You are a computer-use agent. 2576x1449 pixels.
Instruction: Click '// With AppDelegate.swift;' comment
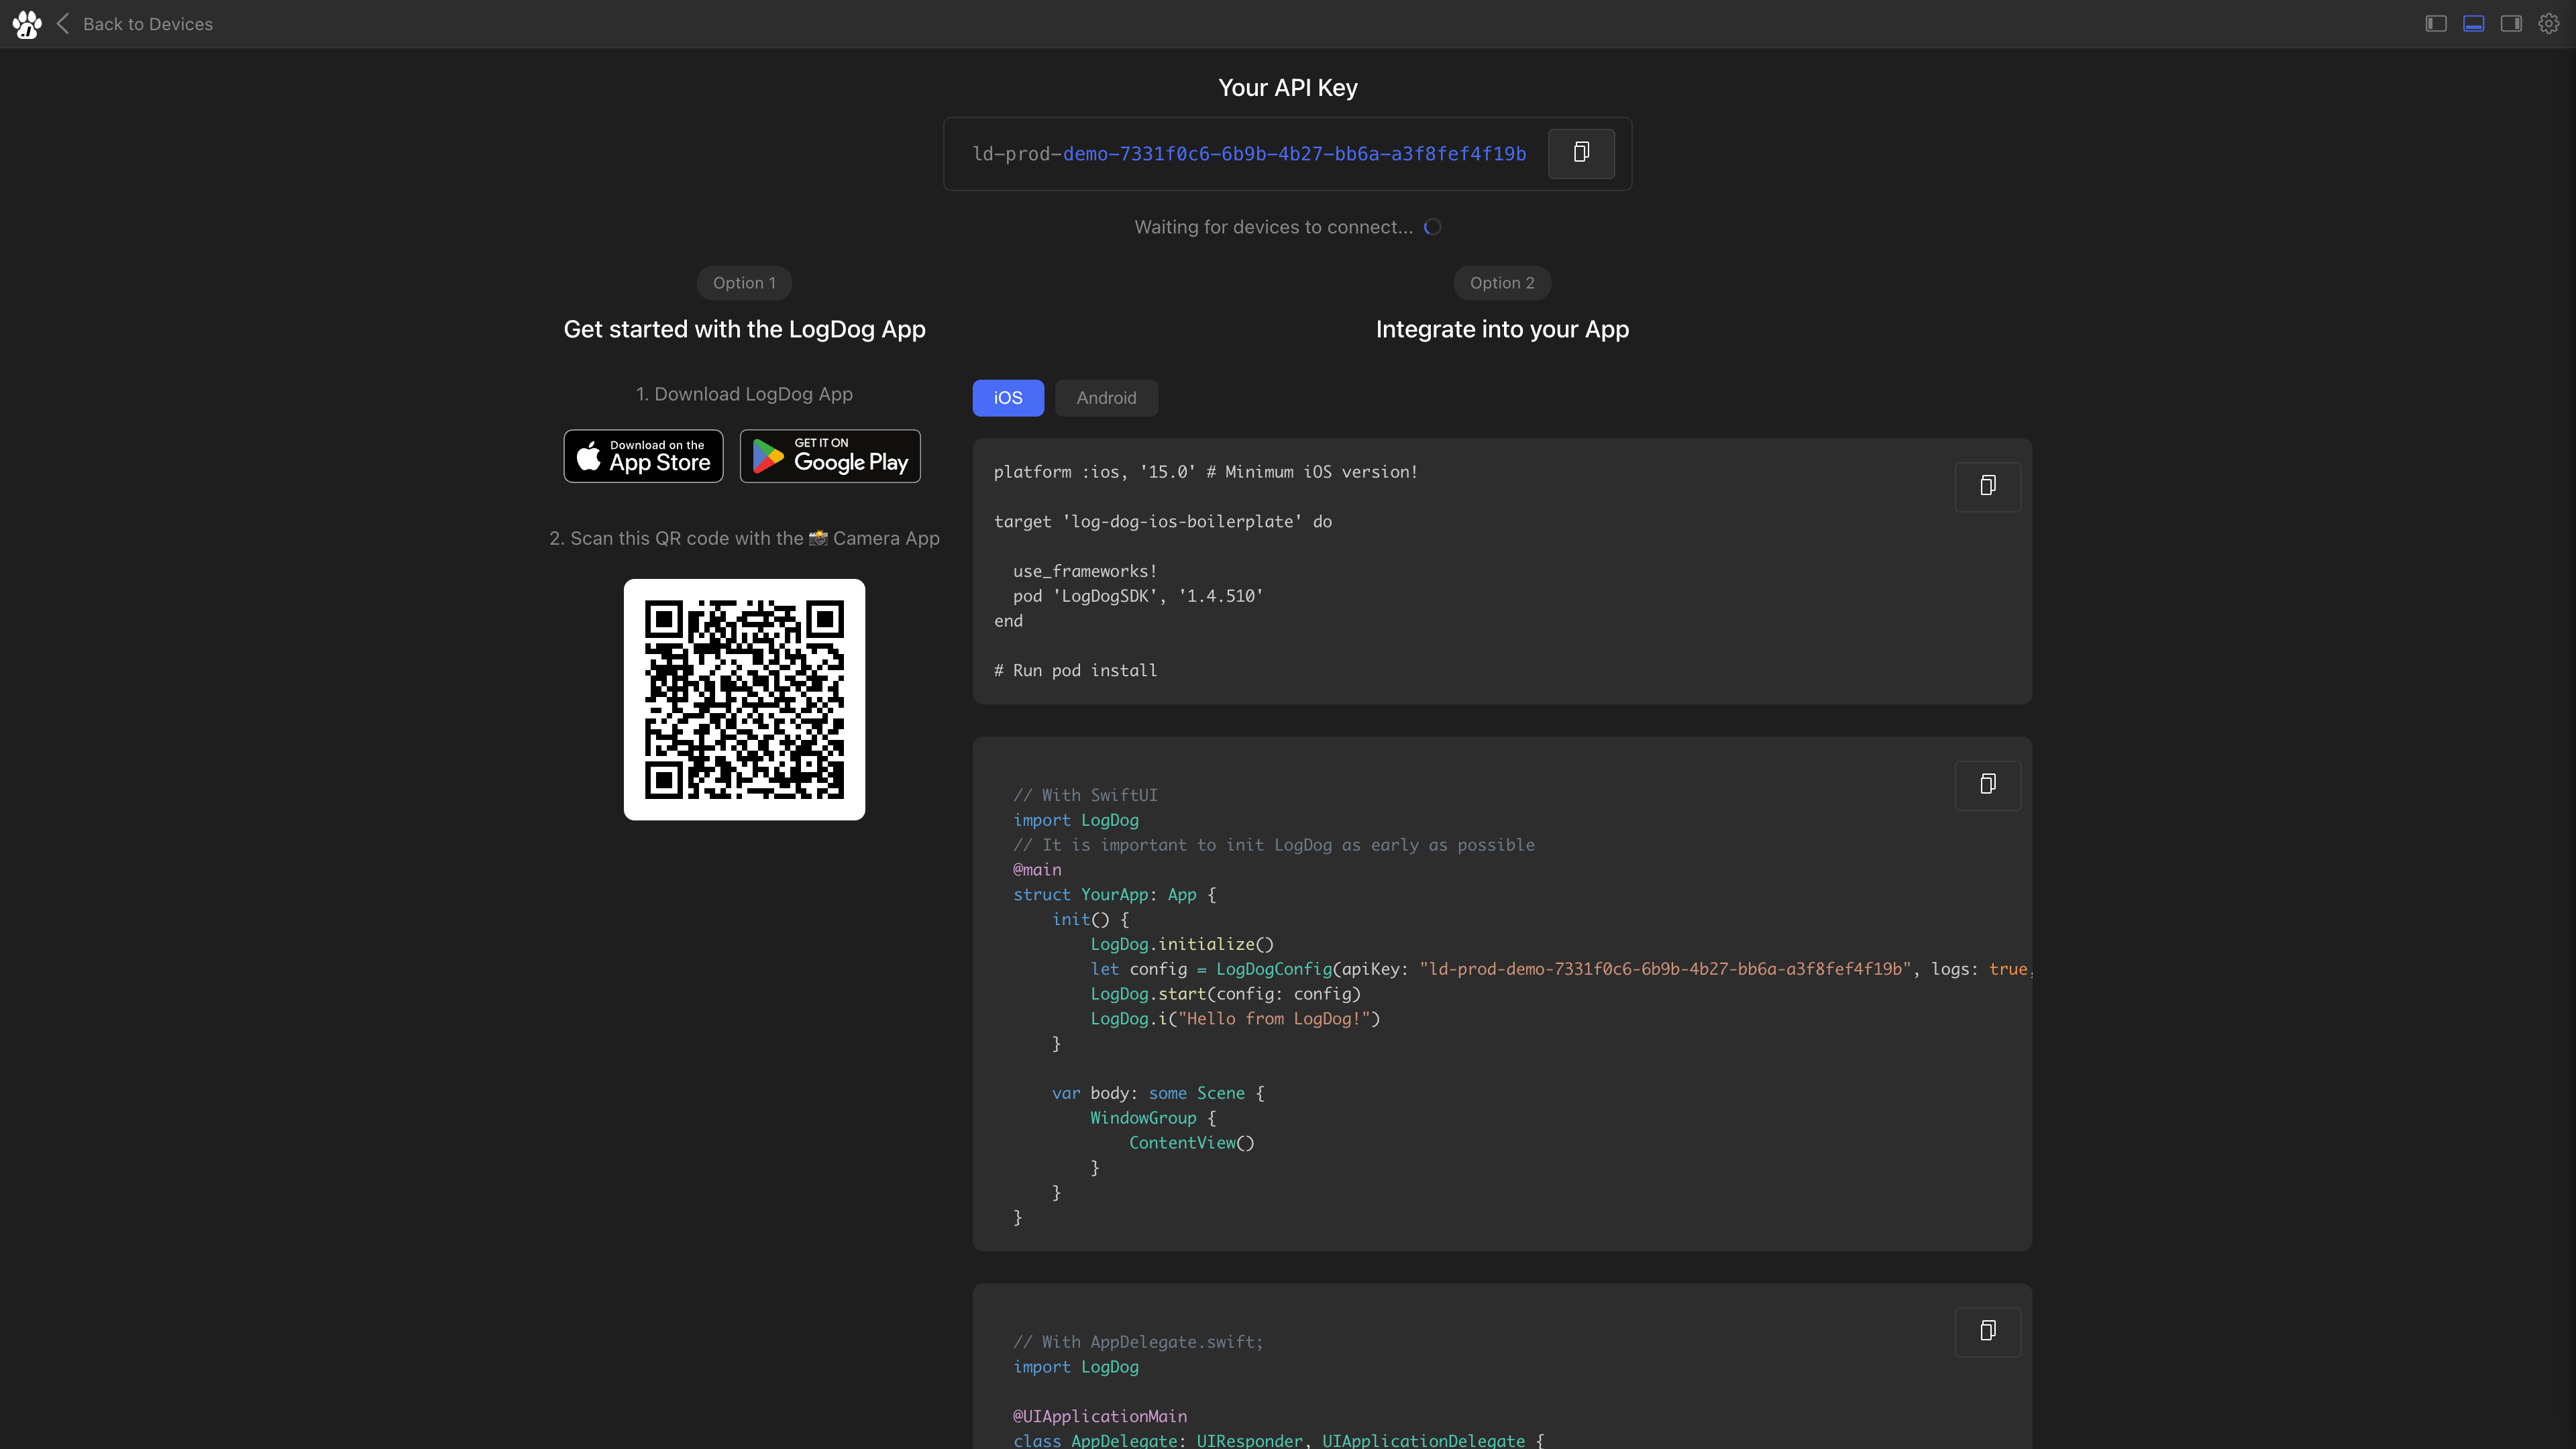pyautogui.click(x=1138, y=1342)
